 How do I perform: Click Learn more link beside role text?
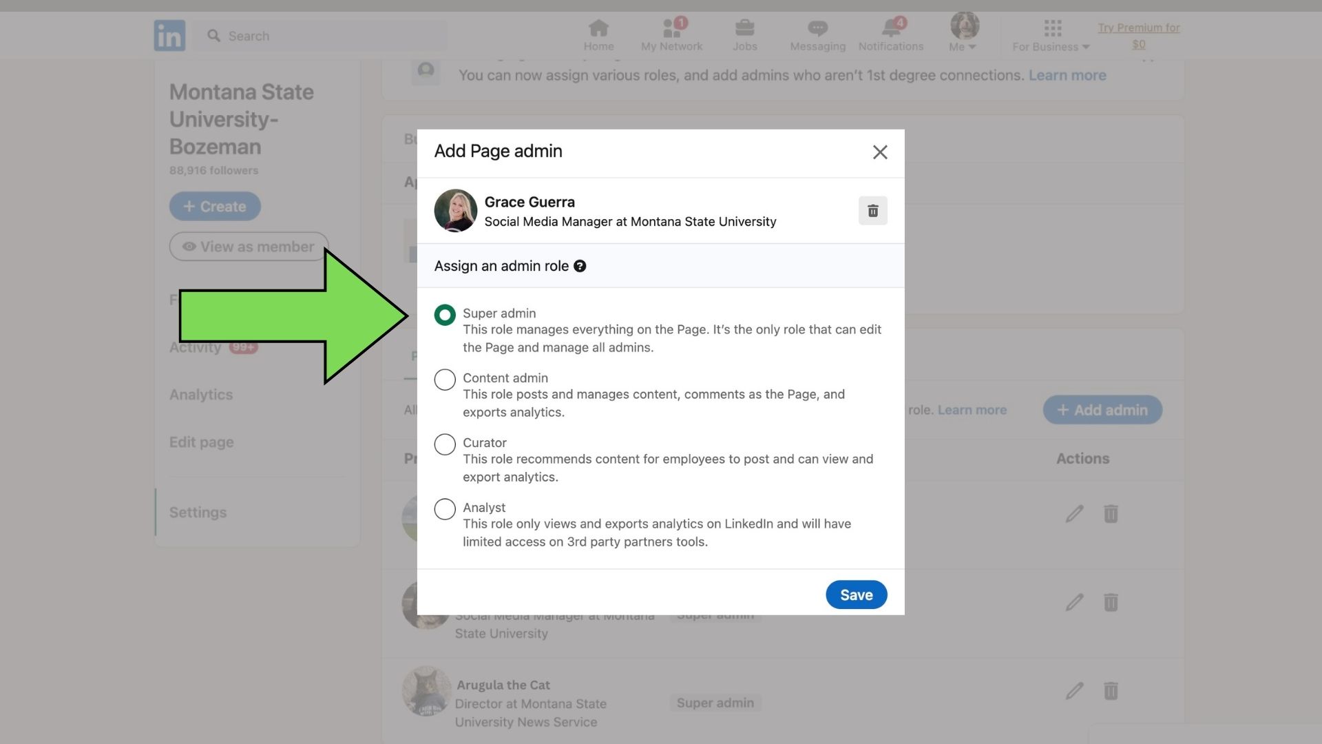(x=972, y=410)
